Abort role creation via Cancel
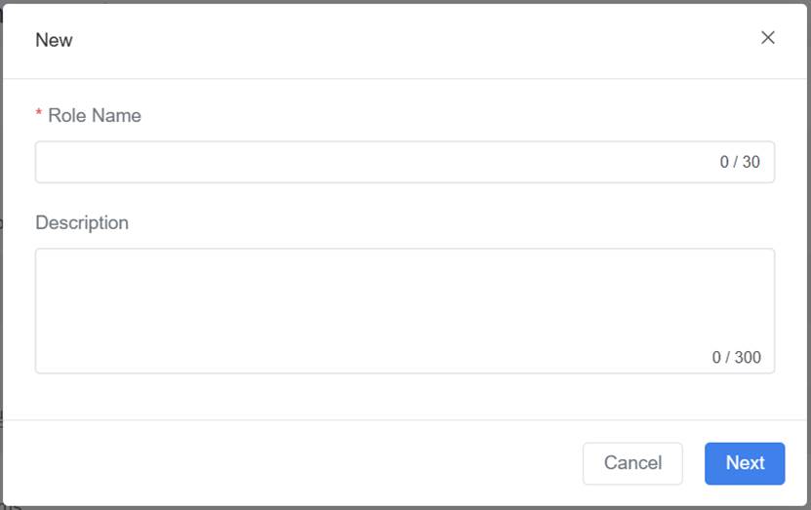 click(x=632, y=463)
